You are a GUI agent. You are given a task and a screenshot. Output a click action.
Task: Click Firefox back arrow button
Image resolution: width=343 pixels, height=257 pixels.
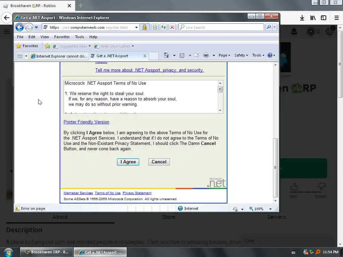(x=7, y=18)
